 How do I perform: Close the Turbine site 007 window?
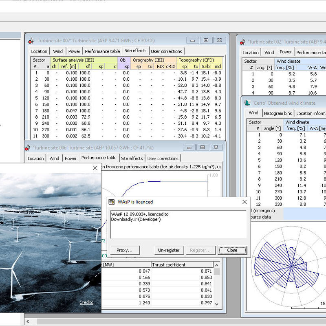click(219, 40)
